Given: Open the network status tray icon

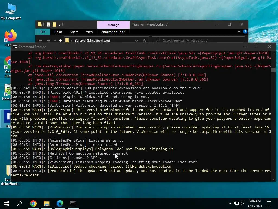Looking at the screenshot, I should click(x=236, y=204).
